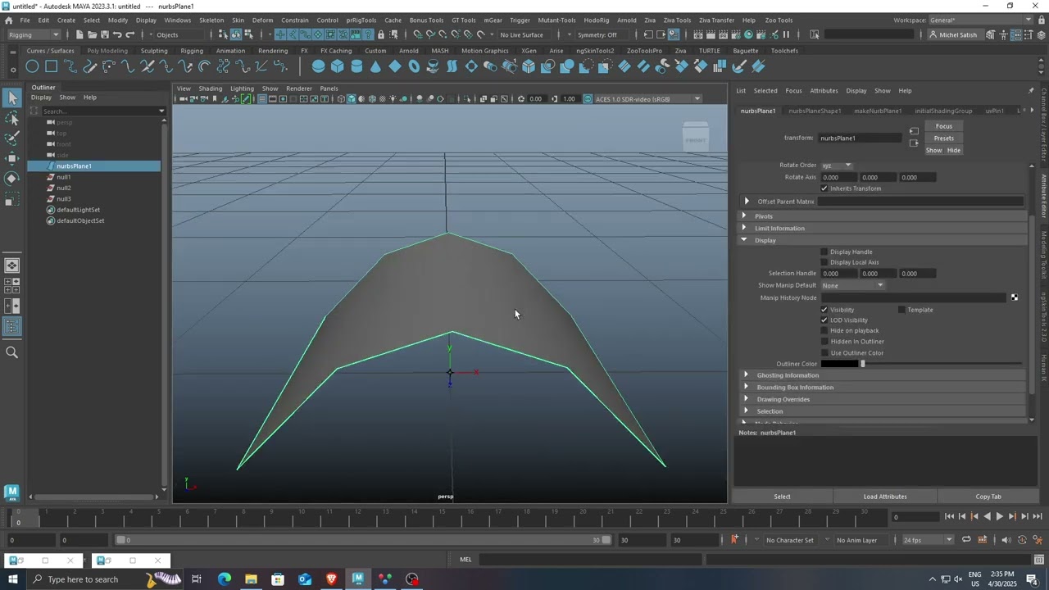1049x590 pixels.
Task: Open the Maya home icon at bottom-left
Action: pyautogui.click(x=11, y=492)
